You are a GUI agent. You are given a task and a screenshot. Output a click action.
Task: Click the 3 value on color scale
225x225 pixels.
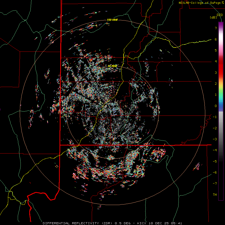click(x=216, y=72)
